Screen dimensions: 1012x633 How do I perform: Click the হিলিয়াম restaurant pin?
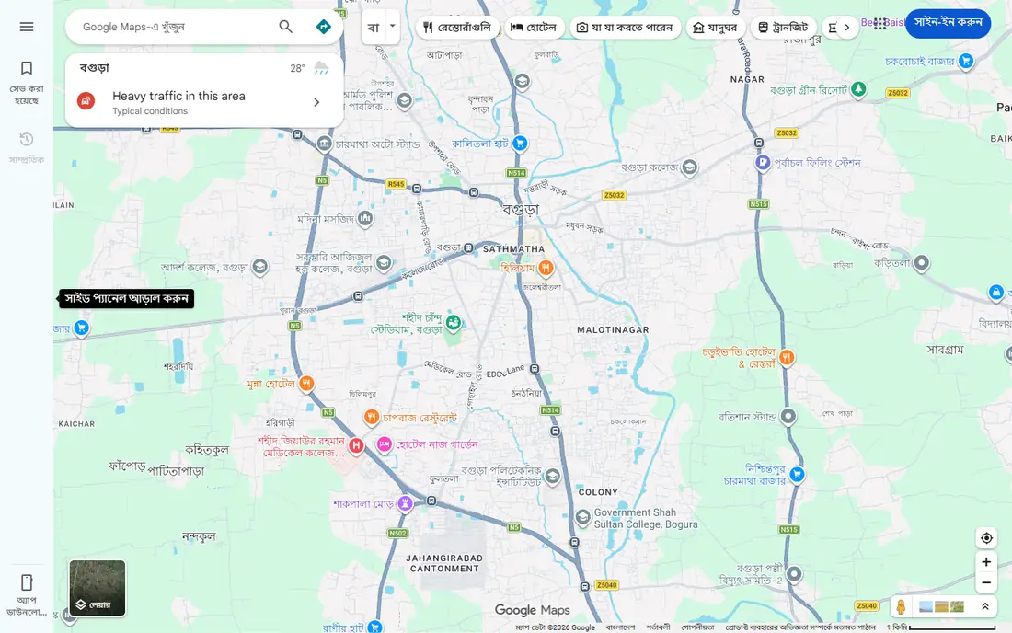point(546,267)
